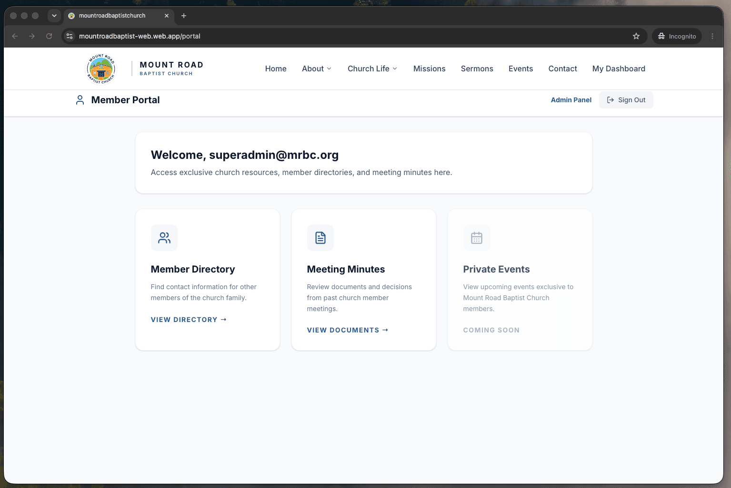Open the Missions nav item
The width and height of the screenshot is (731, 488).
430,68
